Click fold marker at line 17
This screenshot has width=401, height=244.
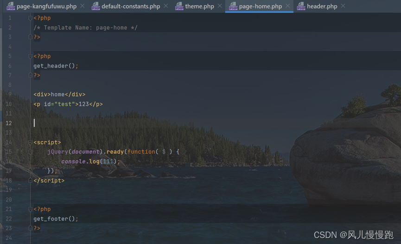pyautogui.click(x=30, y=171)
